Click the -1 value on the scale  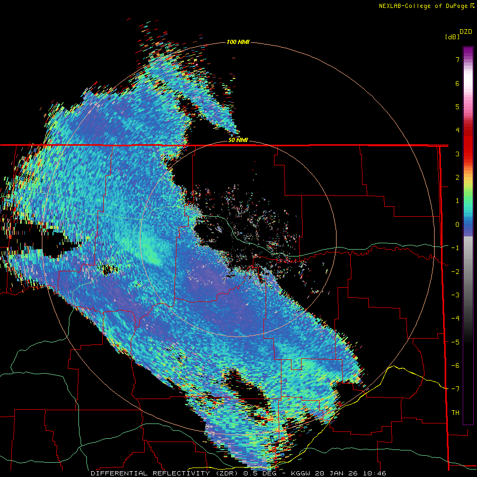pos(455,248)
